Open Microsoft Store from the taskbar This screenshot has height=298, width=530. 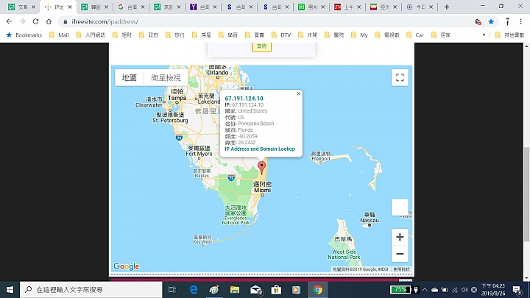pos(276,290)
